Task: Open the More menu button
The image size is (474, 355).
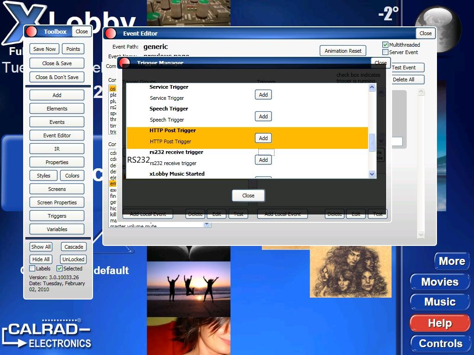Action: click(x=452, y=261)
